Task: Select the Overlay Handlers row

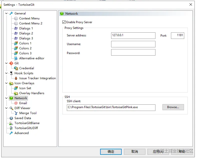Action: pyautogui.click(x=32, y=93)
